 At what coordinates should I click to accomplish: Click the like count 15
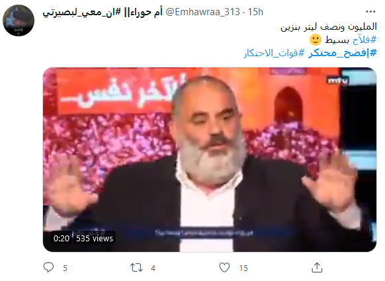tap(243, 268)
